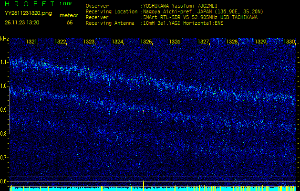Click the 1328 time axis label

(232, 42)
